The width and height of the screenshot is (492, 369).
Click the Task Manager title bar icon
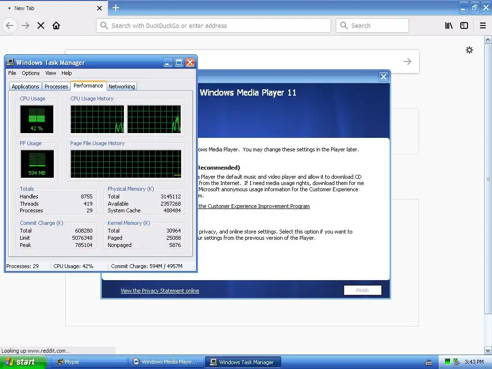pyautogui.click(x=11, y=62)
